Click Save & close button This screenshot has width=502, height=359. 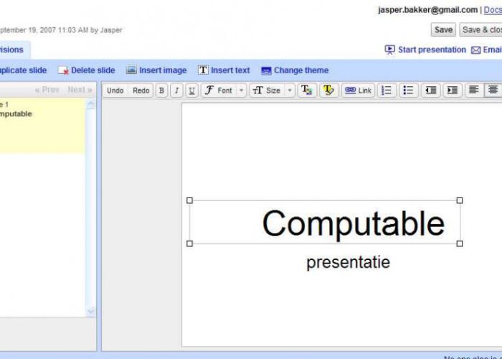pos(481,30)
